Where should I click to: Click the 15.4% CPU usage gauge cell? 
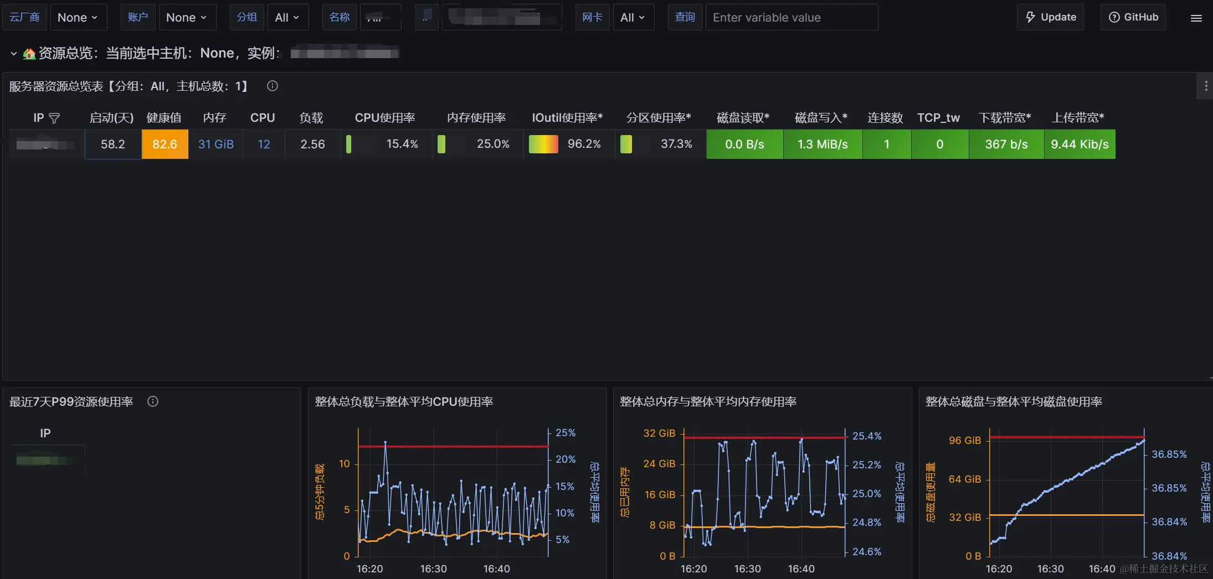[x=386, y=144]
